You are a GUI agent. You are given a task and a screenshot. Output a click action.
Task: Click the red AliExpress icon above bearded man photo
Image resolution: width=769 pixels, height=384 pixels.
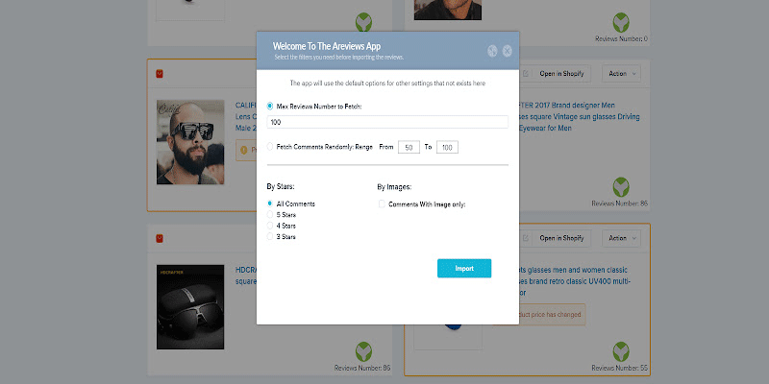click(x=160, y=73)
